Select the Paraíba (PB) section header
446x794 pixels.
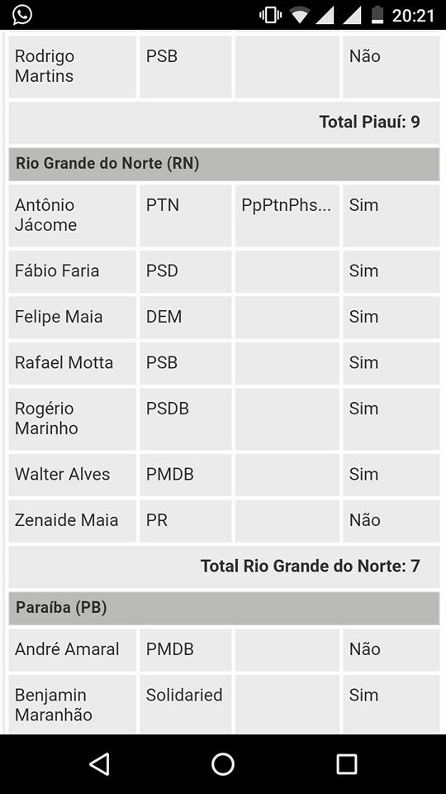click(x=224, y=608)
